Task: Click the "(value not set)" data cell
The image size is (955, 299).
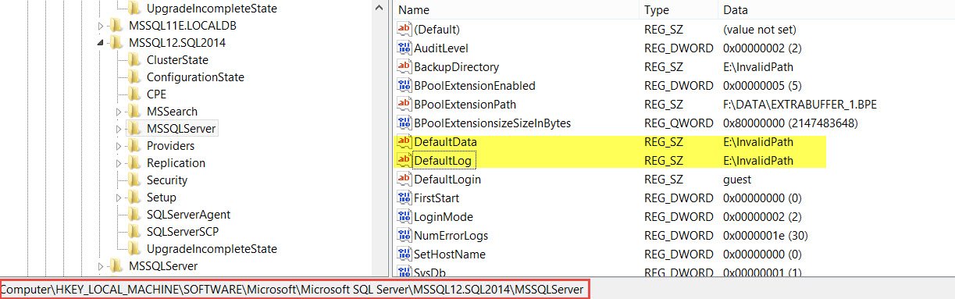Action: pos(760,30)
